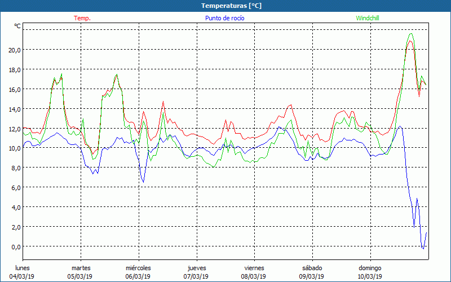Click the '16,0' y-axis value

(x=15, y=90)
